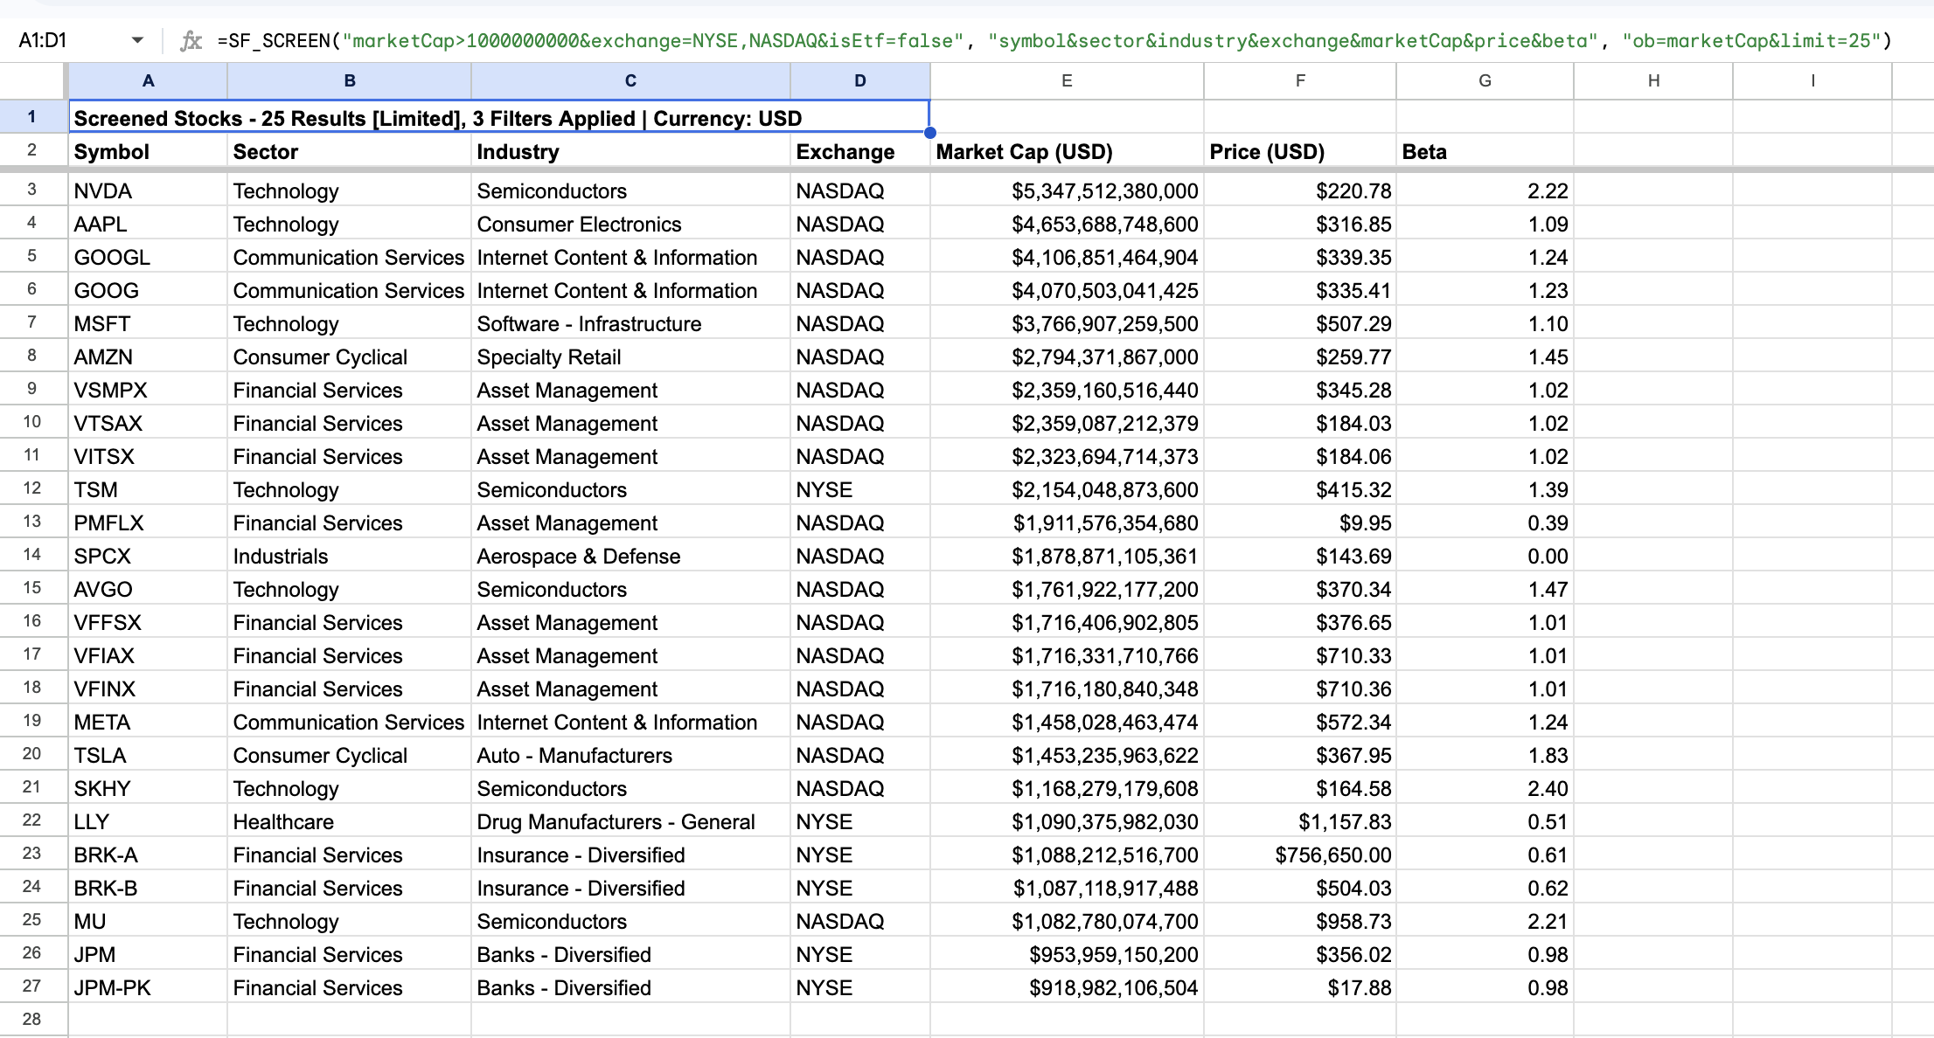Click the $17.88 price cell
1934x1038 pixels.
[1300, 987]
